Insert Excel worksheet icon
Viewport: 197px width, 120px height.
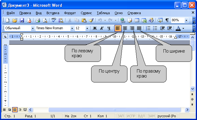click(x=144, y=20)
